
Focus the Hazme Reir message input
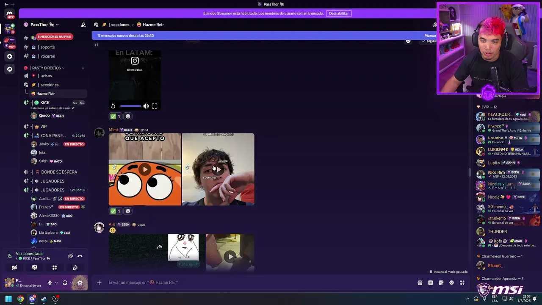[x=258, y=283]
